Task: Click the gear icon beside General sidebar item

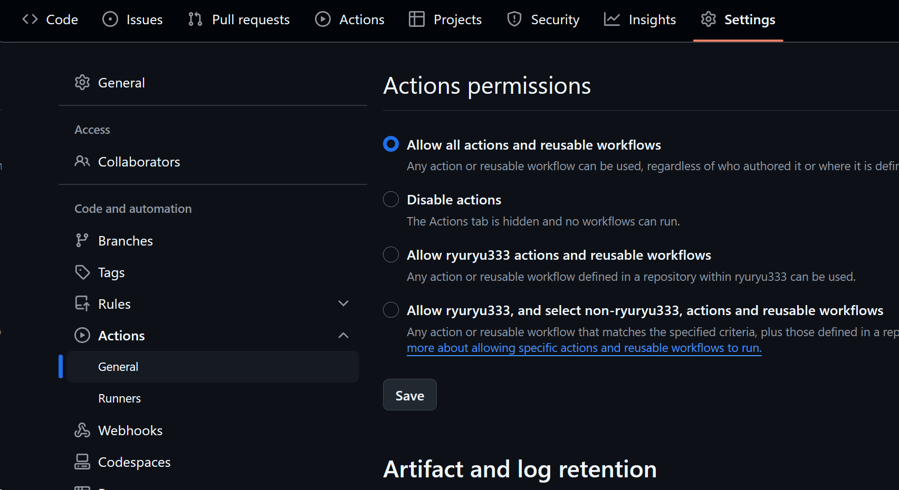Action: (x=82, y=83)
